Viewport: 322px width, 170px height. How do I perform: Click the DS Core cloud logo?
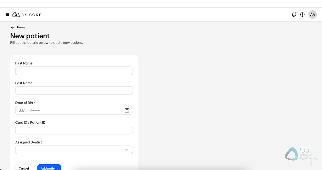pyautogui.click(x=16, y=15)
